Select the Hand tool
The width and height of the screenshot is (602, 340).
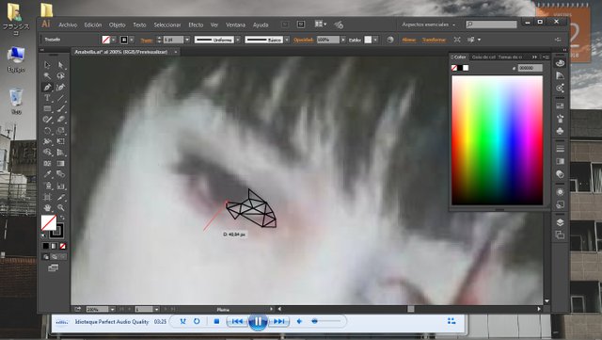[x=47, y=208]
